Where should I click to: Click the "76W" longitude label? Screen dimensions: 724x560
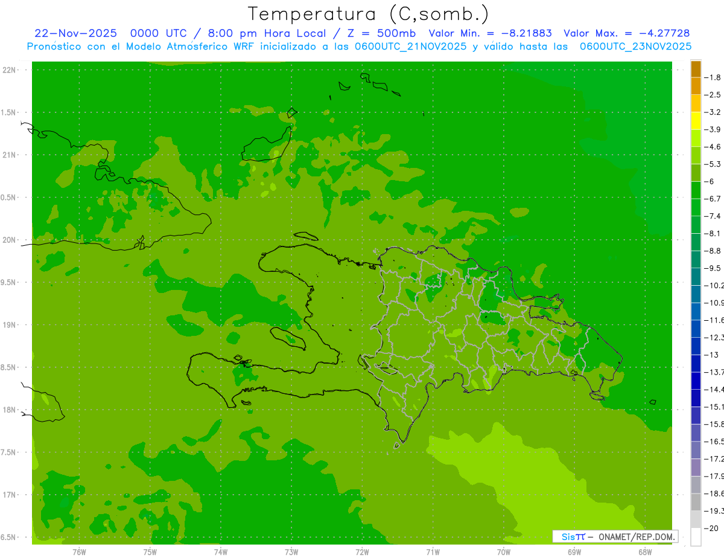coord(79,552)
